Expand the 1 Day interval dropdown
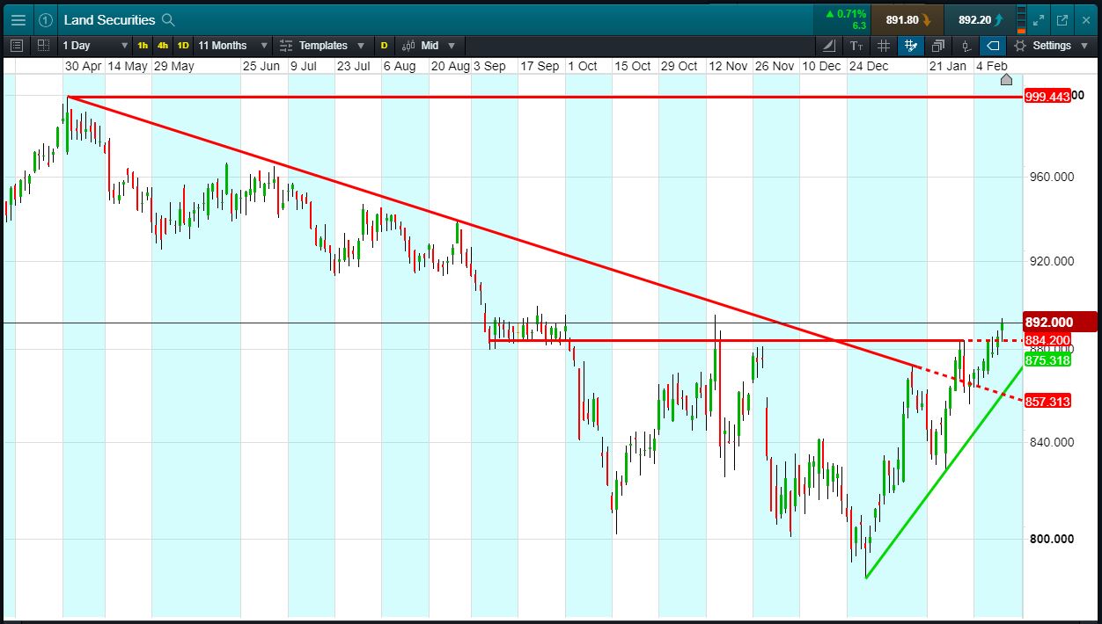Image resolution: width=1102 pixels, height=624 pixels. point(95,45)
